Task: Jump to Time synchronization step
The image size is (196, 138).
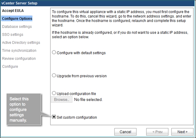Action: [x=19, y=51]
